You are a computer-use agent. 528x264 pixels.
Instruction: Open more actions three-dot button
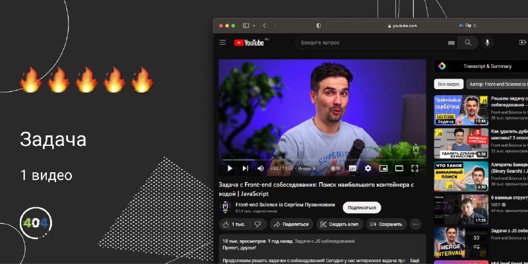tap(416, 224)
